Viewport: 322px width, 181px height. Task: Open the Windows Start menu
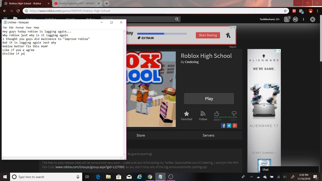click(5, 177)
